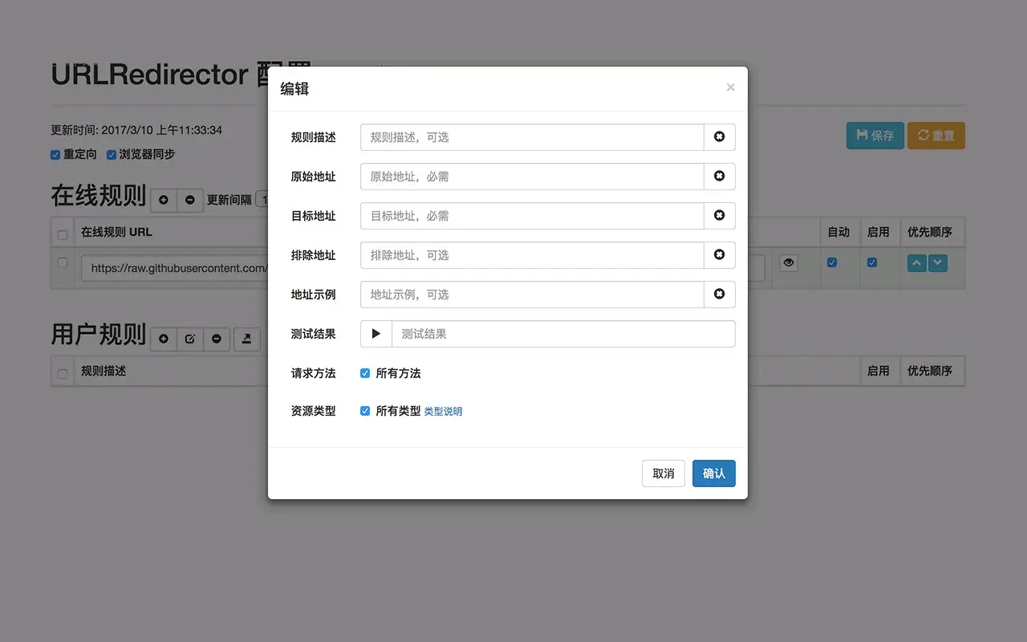Click the 保存 save button

(875, 136)
